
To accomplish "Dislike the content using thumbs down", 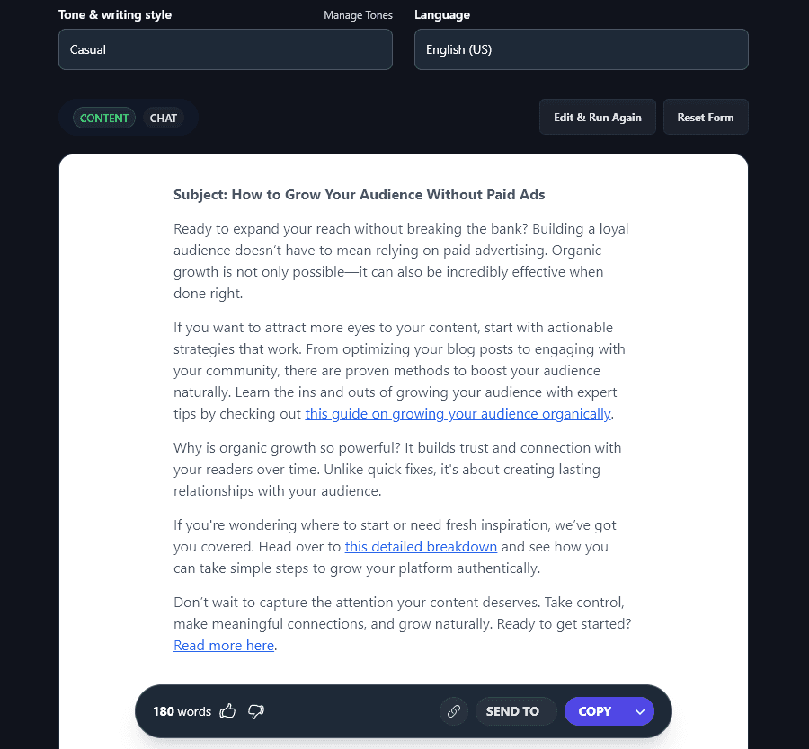I will point(255,710).
